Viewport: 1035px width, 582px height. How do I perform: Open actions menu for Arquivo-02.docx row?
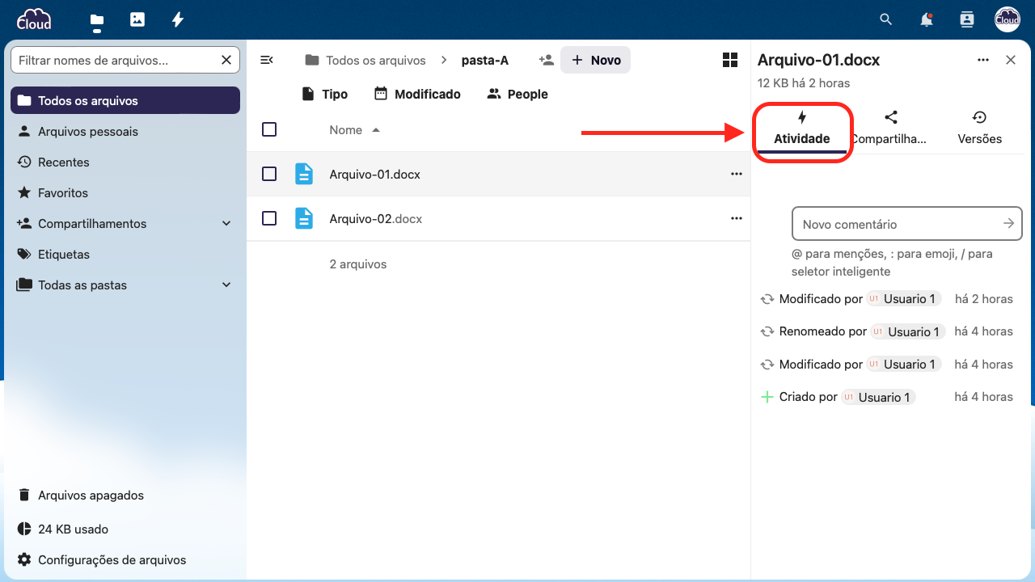coord(736,218)
